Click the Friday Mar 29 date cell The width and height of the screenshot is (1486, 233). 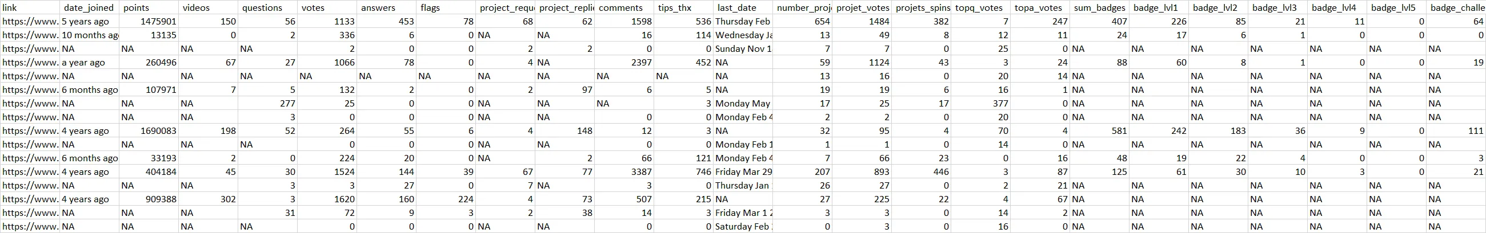(x=743, y=172)
